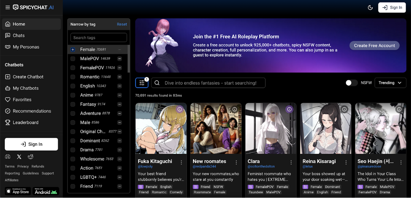Show info for the Fuka Kitaguchi card

[x=179, y=109]
